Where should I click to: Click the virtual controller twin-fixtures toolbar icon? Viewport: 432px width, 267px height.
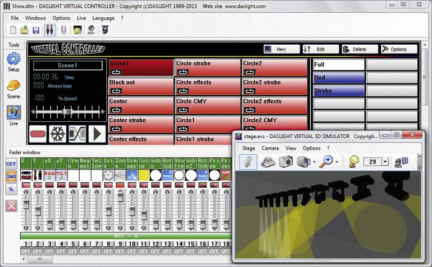point(49,30)
